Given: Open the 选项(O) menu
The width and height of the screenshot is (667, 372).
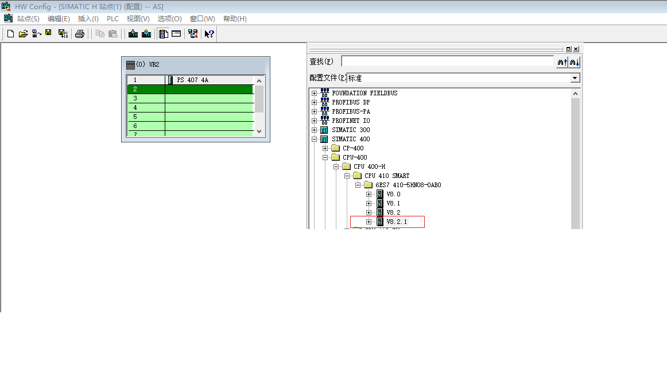Looking at the screenshot, I should 169,19.
